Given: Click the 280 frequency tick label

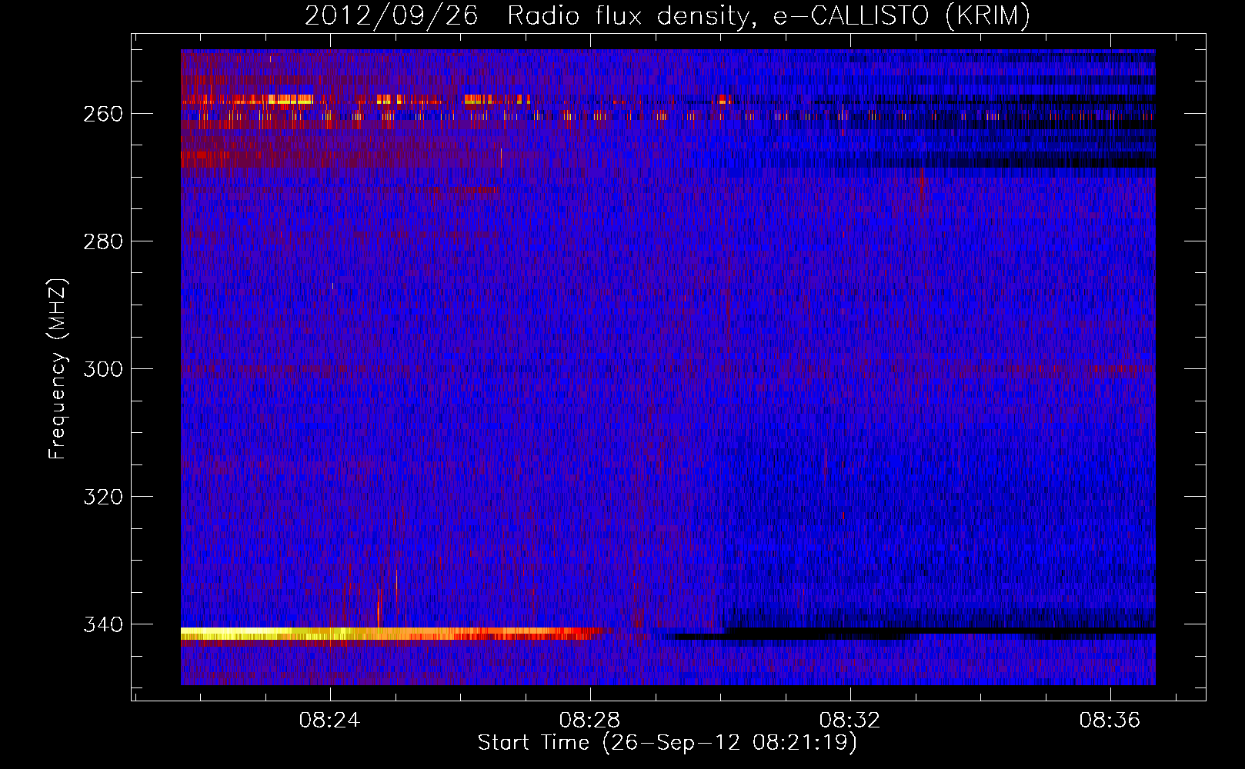Looking at the screenshot, I should point(103,241).
